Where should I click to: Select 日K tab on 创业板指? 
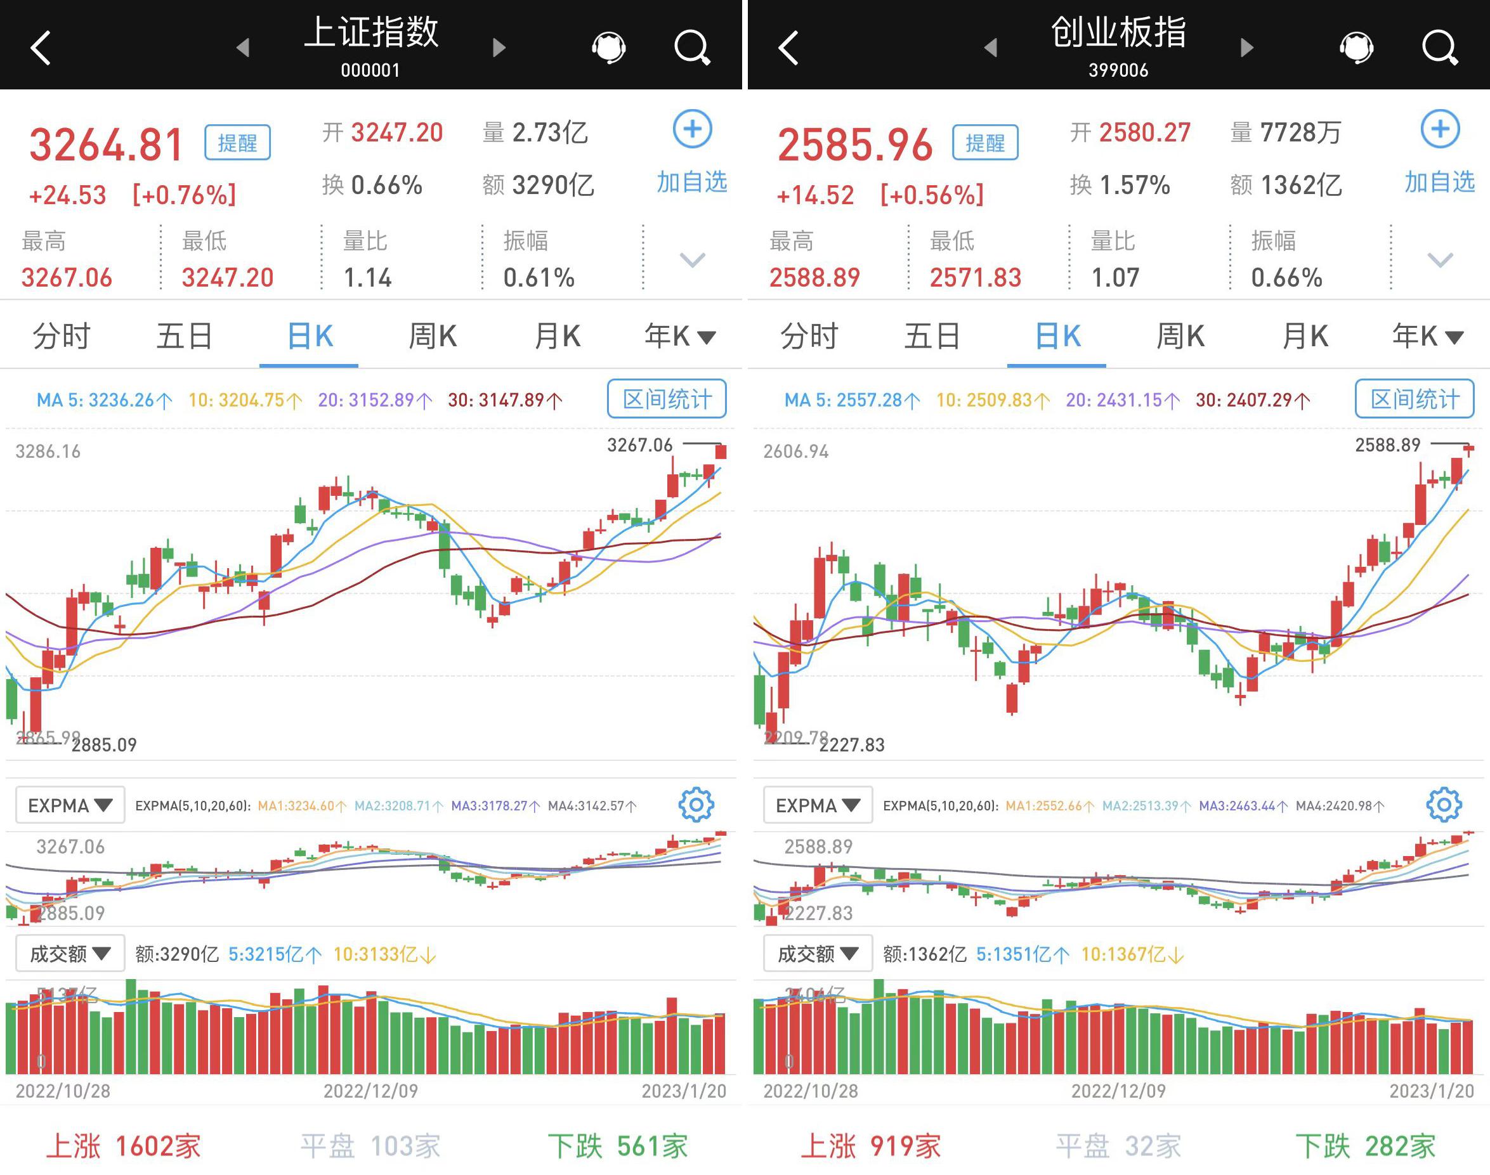tap(1058, 337)
